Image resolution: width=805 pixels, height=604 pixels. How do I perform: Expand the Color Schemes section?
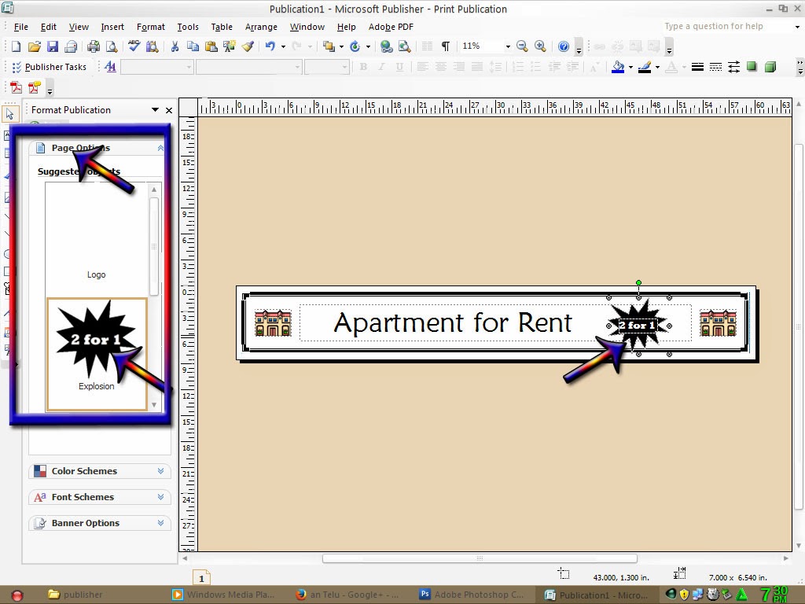[x=84, y=470]
